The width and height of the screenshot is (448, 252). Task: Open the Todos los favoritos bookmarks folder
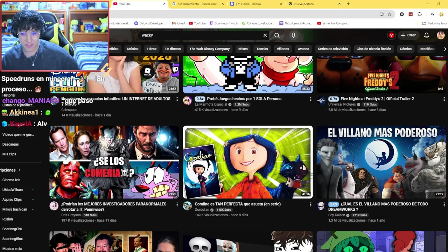[435, 23]
